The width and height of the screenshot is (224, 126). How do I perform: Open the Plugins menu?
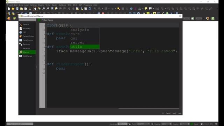pyautogui.click(x=41, y=5)
